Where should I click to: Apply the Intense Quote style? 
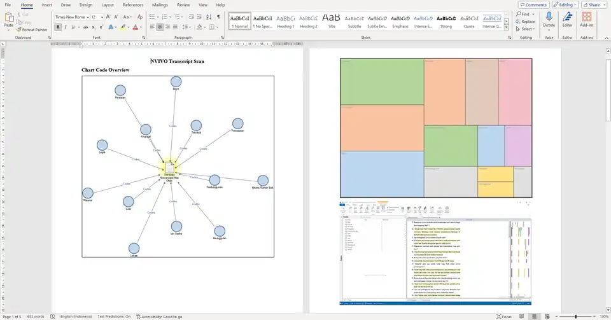(492, 22)
